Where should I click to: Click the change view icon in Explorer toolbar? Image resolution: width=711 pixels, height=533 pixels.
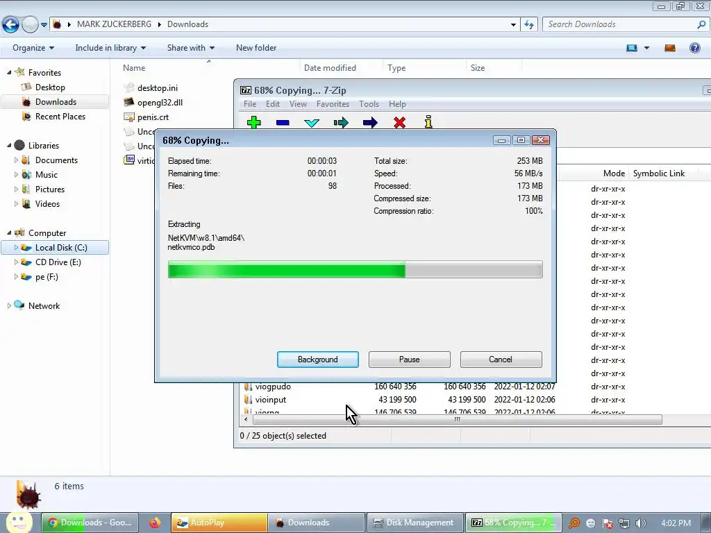632,48
